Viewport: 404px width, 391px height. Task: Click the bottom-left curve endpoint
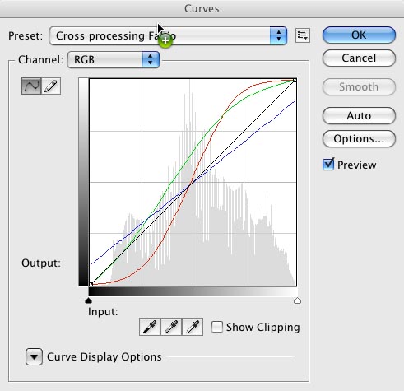91,284
